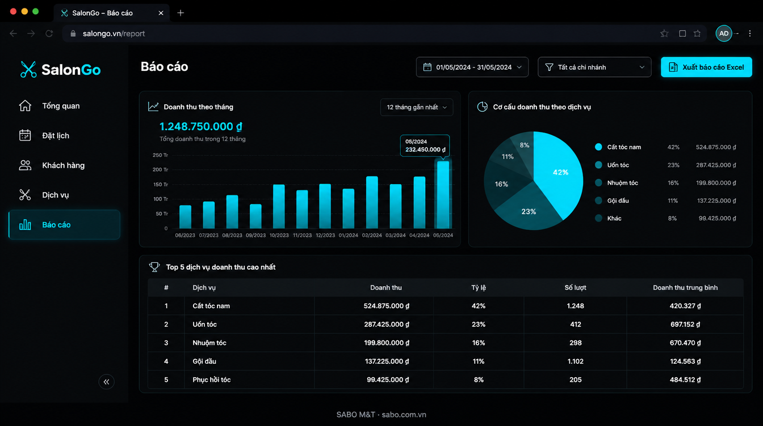Click the 10/2023 bar in revenue chart
The height and width of the screenshot is (426, 763).
click(x=279, y=206)
